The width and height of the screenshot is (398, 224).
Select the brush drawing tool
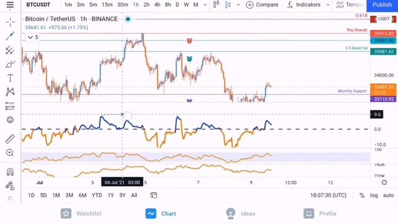click(10, 64)
